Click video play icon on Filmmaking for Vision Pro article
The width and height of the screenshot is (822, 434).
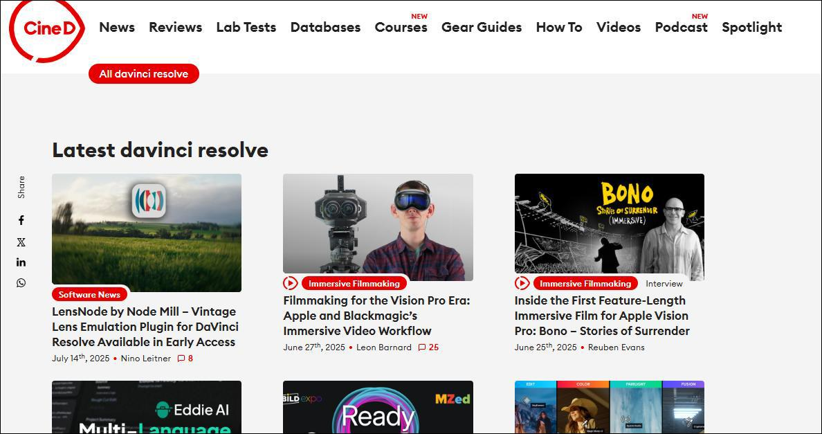[x=291, y=283]
